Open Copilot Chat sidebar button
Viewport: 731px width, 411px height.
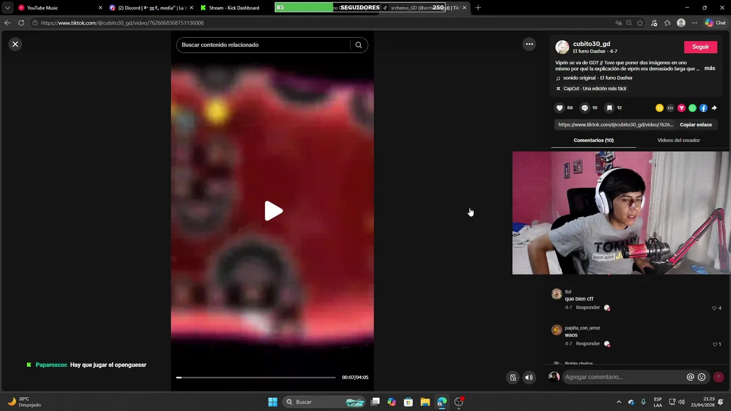(x=715, y=23)
